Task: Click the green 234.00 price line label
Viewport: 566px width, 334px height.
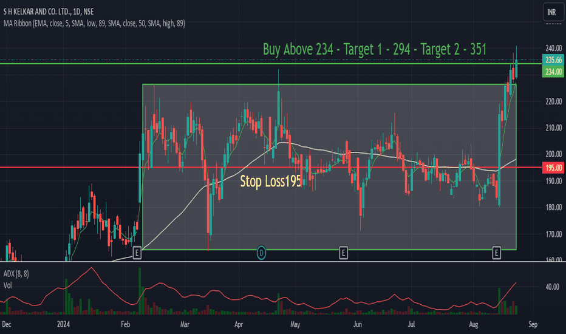Action: [553, 72]
